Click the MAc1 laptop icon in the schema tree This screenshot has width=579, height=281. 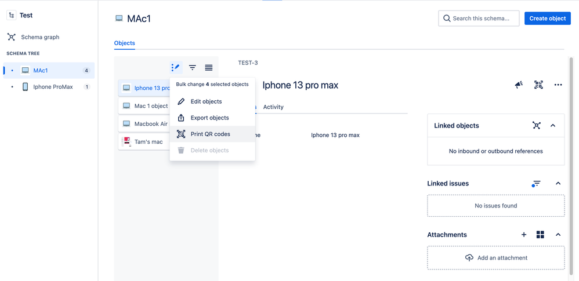click(x=25, y=71)
